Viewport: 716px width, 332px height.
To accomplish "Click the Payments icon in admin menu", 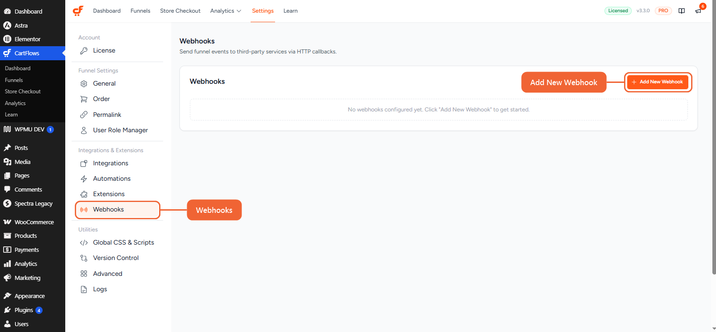I will [7, 250].
